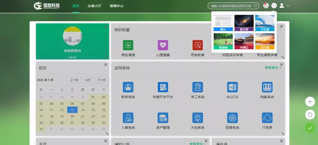This screenshot has height=145, width=318.
Task: Launch the 学工系统 application
Action: coord(198,87)
